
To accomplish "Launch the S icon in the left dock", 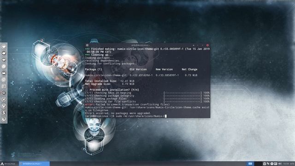I will coord(4,113).
